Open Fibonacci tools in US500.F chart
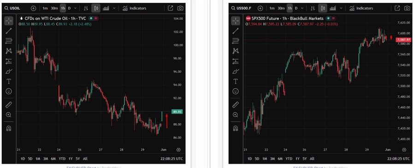Screen dimensions: 415x168 tap(236, 41)
